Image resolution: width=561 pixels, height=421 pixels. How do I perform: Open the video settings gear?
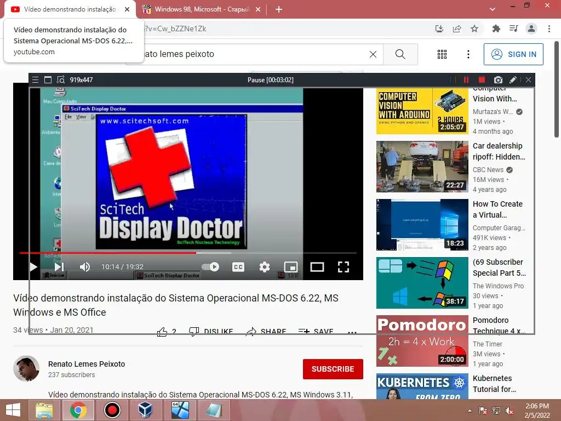(265, 267)
